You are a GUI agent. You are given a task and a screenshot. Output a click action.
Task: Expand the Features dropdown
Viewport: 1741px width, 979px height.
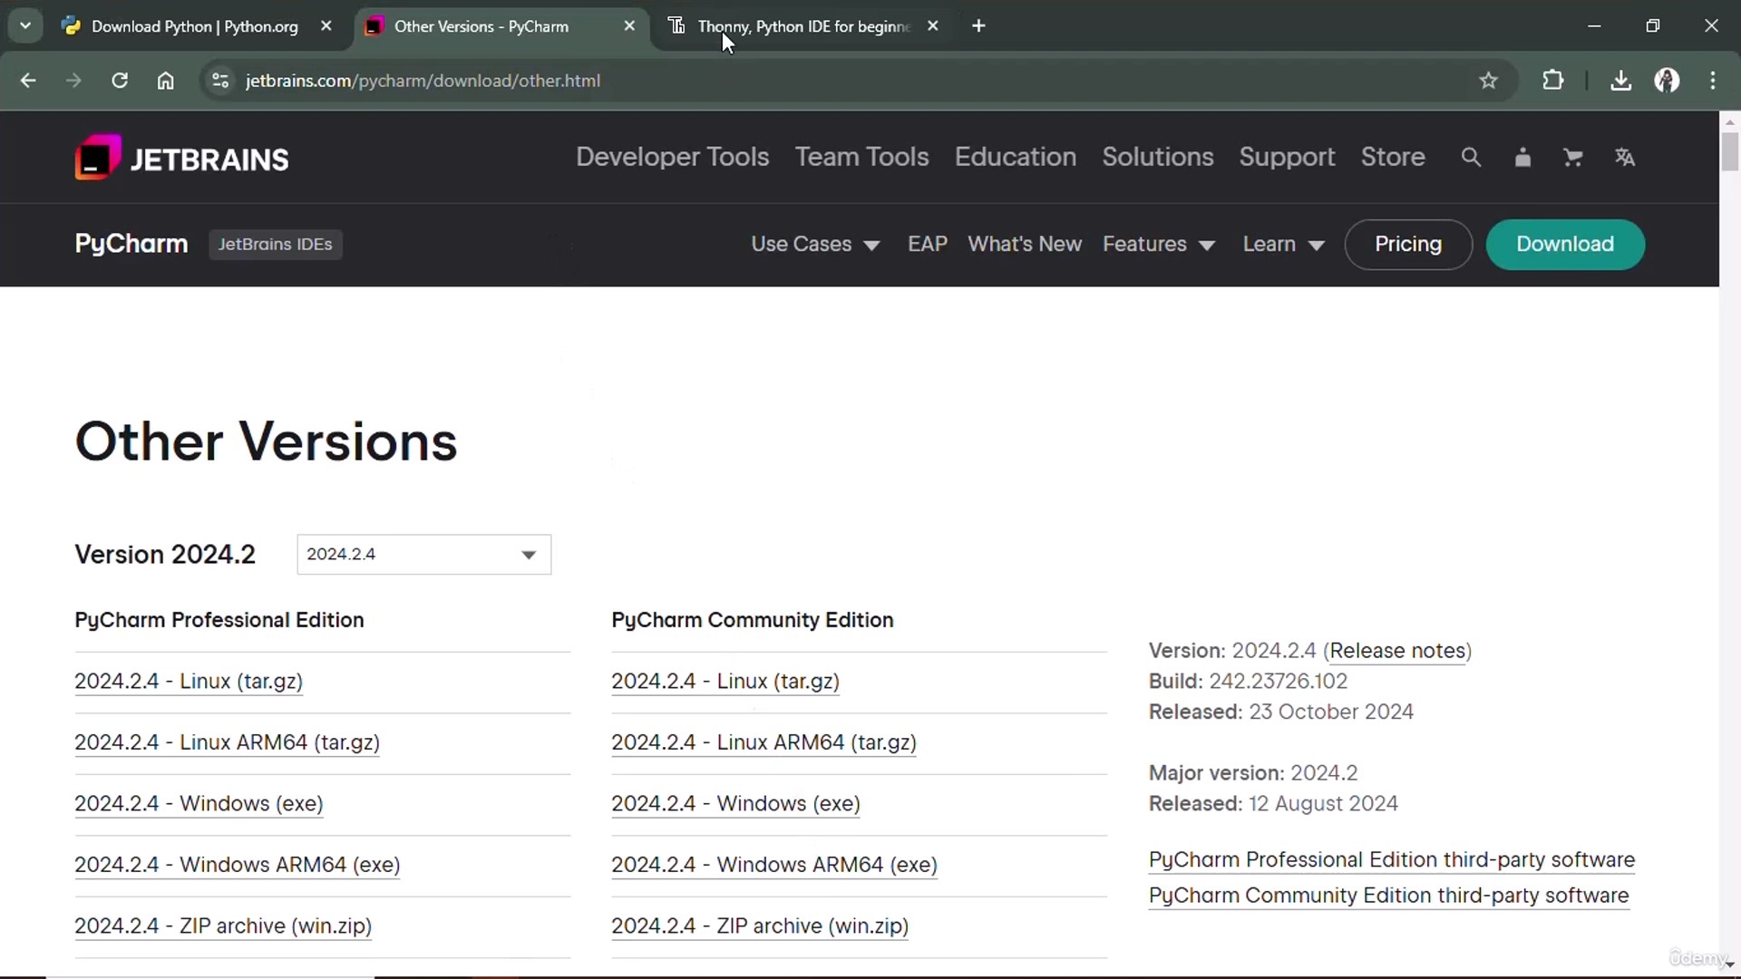[1158, 244]
